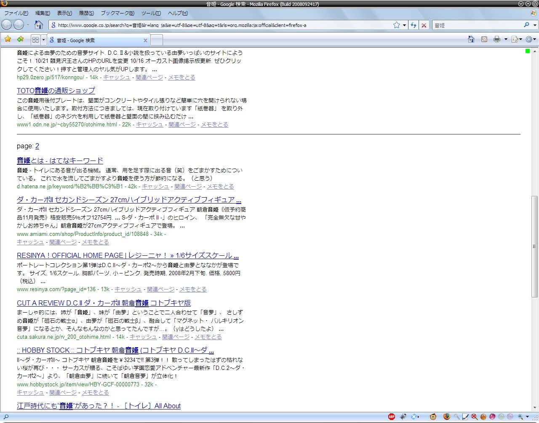Open the 履歴(S) menu
Viewport: 539px width, 423px height.
[x=86, y=13]
